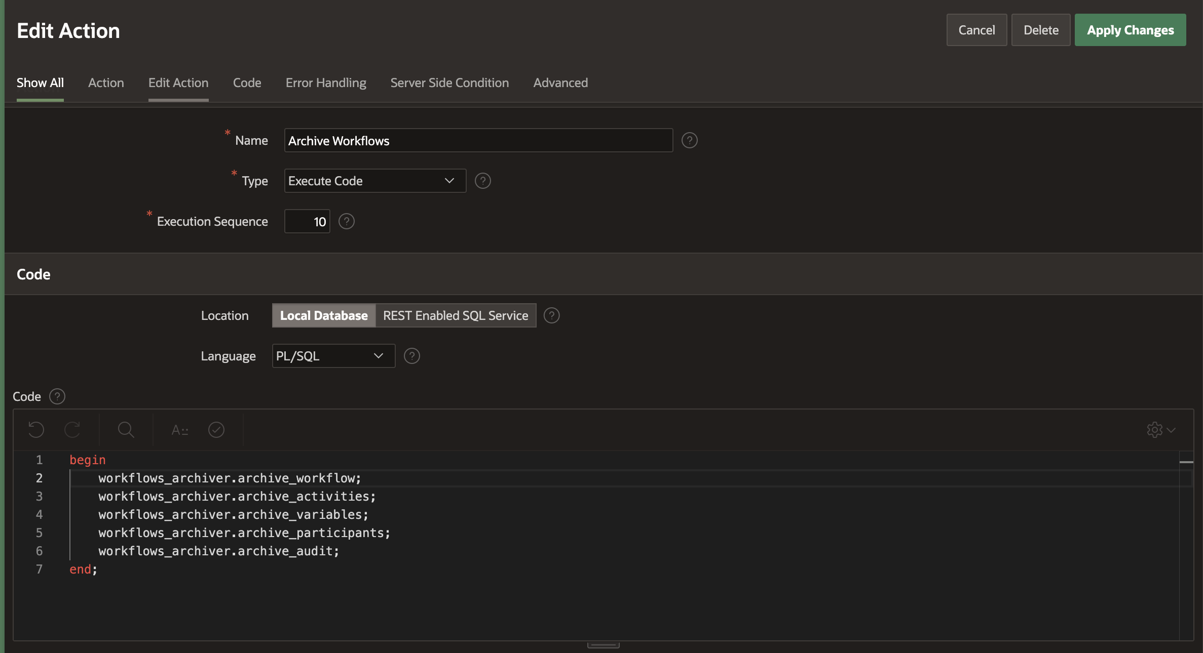Switch to the Error Handling tab
The image size is (1203, 653).
pos(326,83)
